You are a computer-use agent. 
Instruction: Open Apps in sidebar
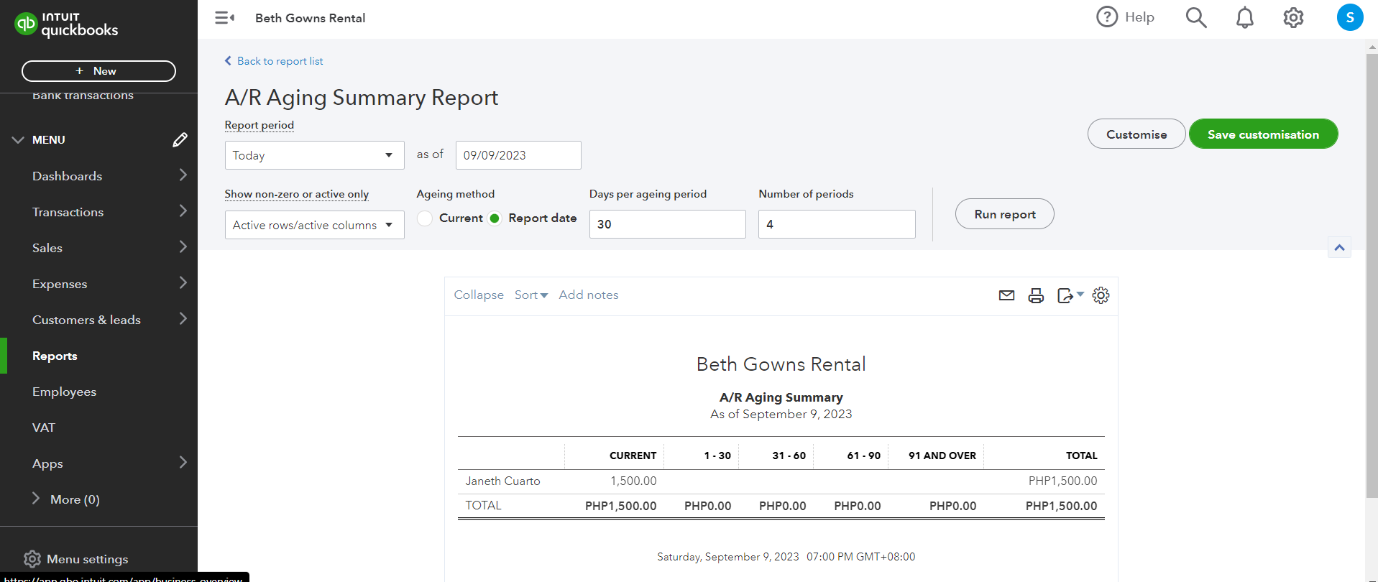pyautogui.click(x=47, y=463)
